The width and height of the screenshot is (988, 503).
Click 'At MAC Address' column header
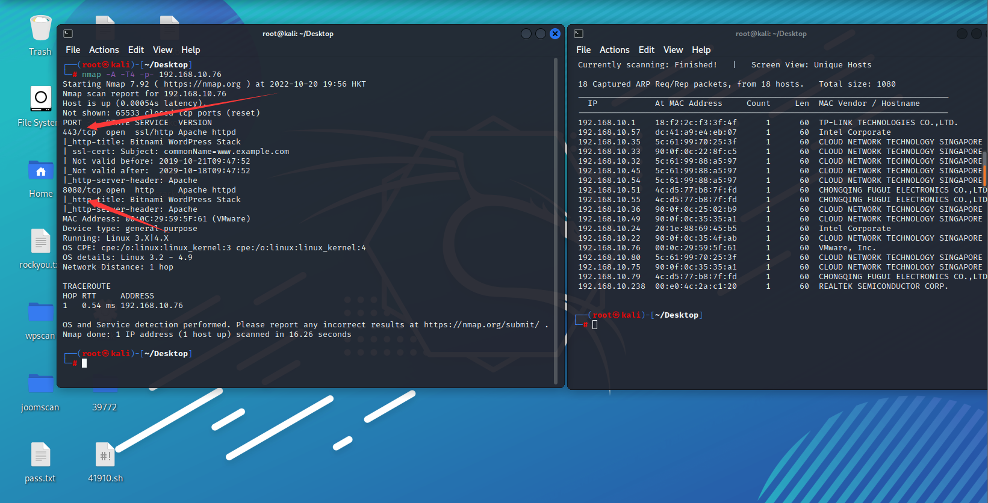[x=689, y=103]
